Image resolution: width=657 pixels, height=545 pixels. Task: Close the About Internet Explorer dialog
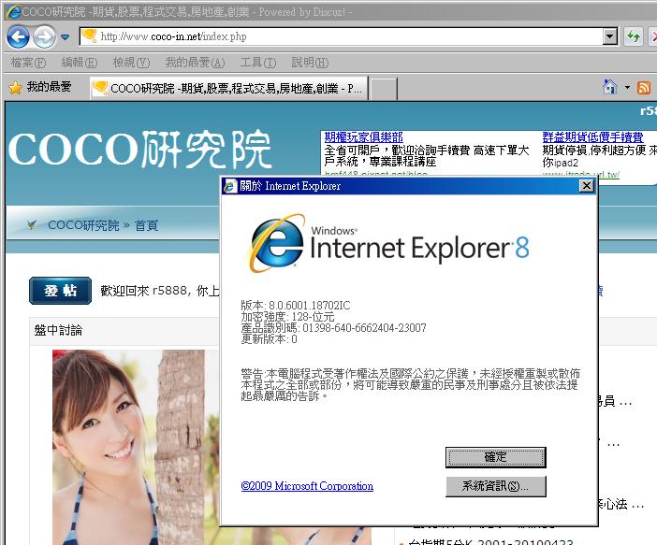587,185
